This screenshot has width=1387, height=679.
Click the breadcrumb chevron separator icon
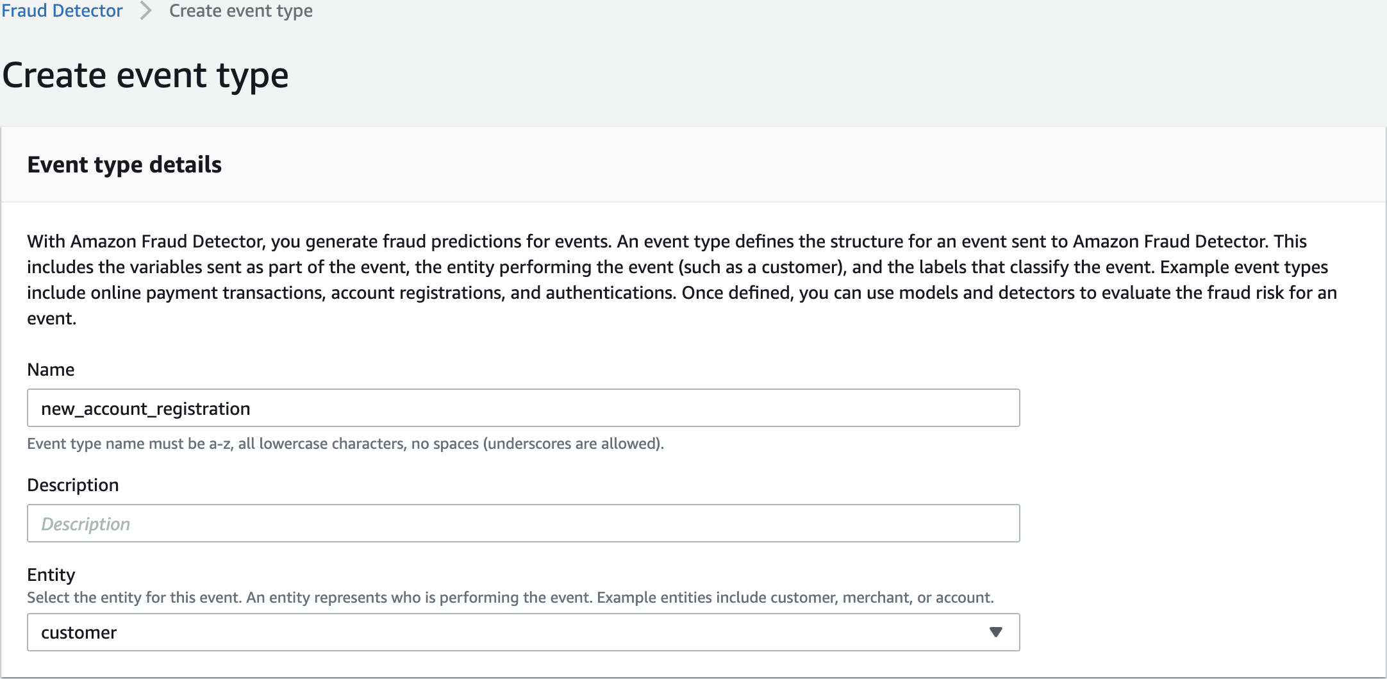pos(146,11)
